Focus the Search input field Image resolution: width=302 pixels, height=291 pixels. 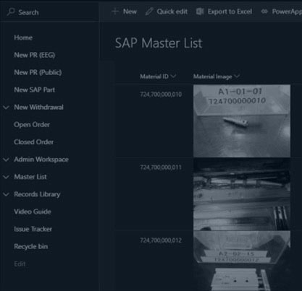[49, 12]
